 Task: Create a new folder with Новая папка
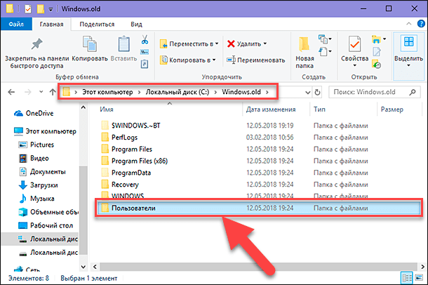coord(305,52)
